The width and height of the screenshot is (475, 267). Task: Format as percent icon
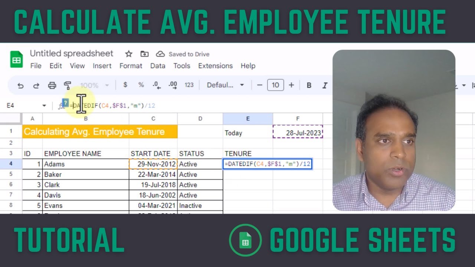[x=141, y=85]
